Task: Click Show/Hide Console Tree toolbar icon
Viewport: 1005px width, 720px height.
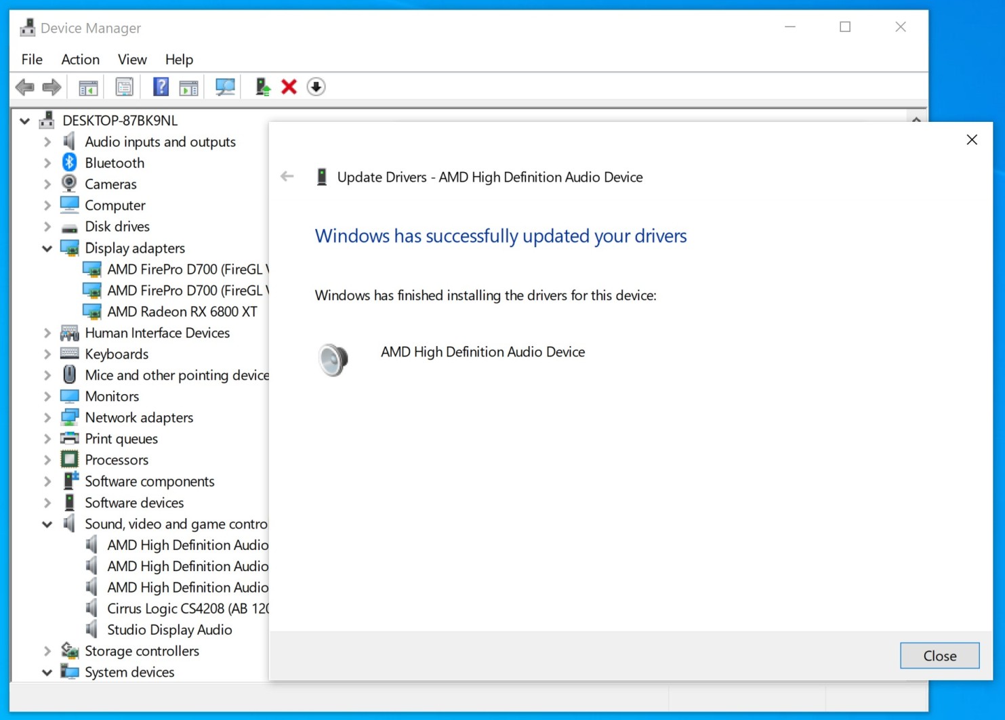Action: pos(89,87)
